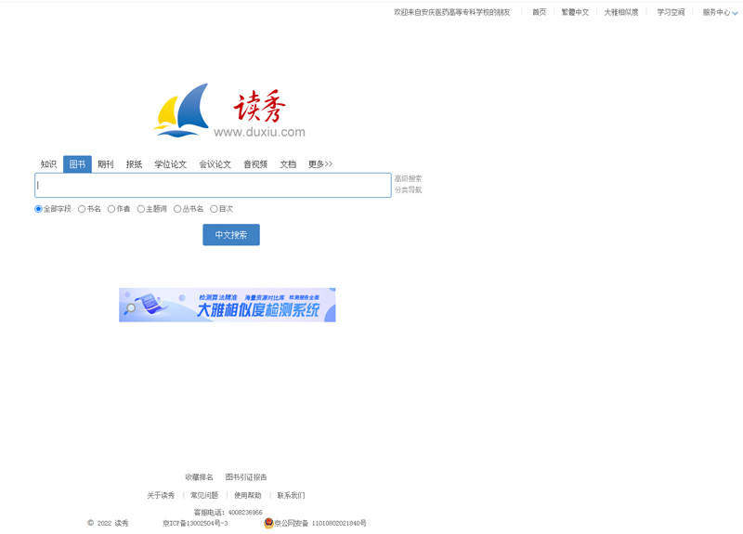The image size is (743, 534).
Task: Pick the 丛书名 radio option
Action: (x=177, y=209)
